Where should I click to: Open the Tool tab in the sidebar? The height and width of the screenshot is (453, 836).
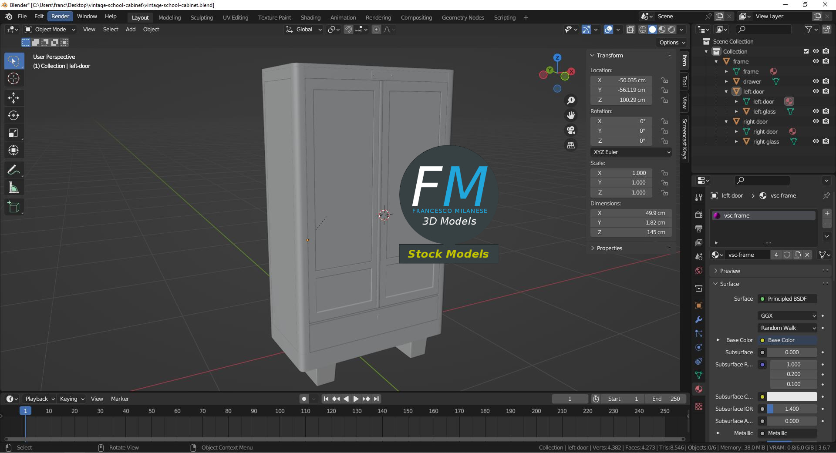click(684, 81)
